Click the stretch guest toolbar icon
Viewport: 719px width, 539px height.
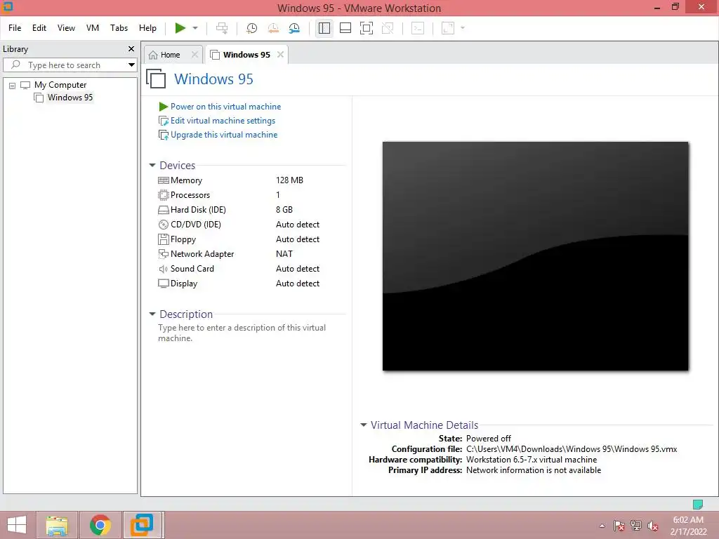(x=448, y=28)
